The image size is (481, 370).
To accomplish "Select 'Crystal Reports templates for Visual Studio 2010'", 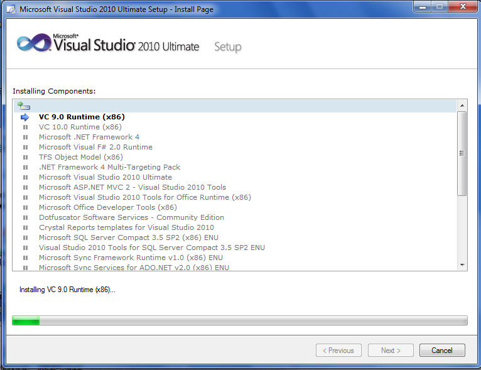I will tap(126, 227).
